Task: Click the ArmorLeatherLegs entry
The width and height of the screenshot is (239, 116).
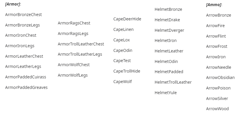Action: point(23,66)
